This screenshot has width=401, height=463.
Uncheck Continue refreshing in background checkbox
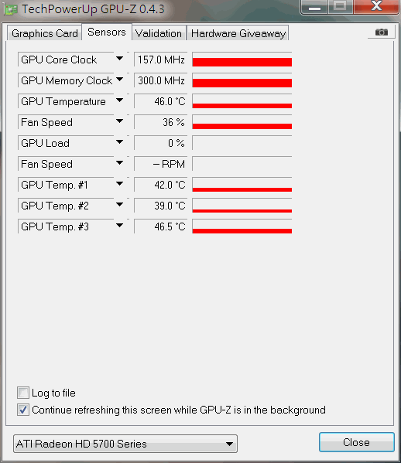23,410
